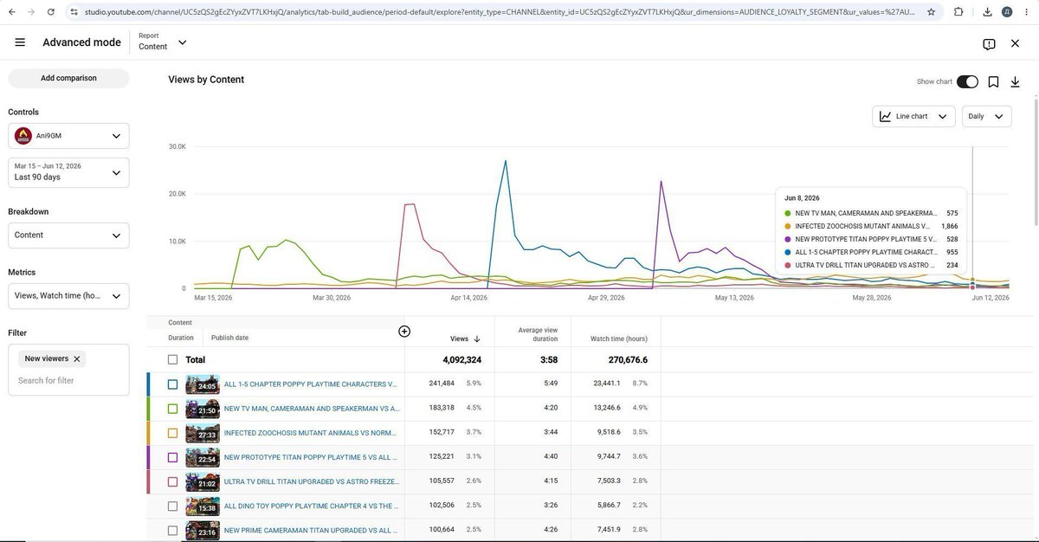The width and height of the screenshot is (1039, 542).
Task: Open the Line chart type dropdown
Action: (x=913, y=116)
